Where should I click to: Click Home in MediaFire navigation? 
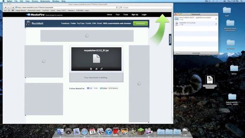109,15
